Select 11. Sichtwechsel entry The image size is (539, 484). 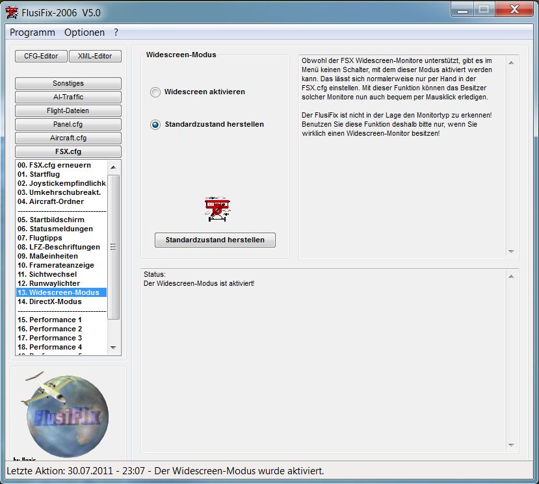[x=62, y=274]
